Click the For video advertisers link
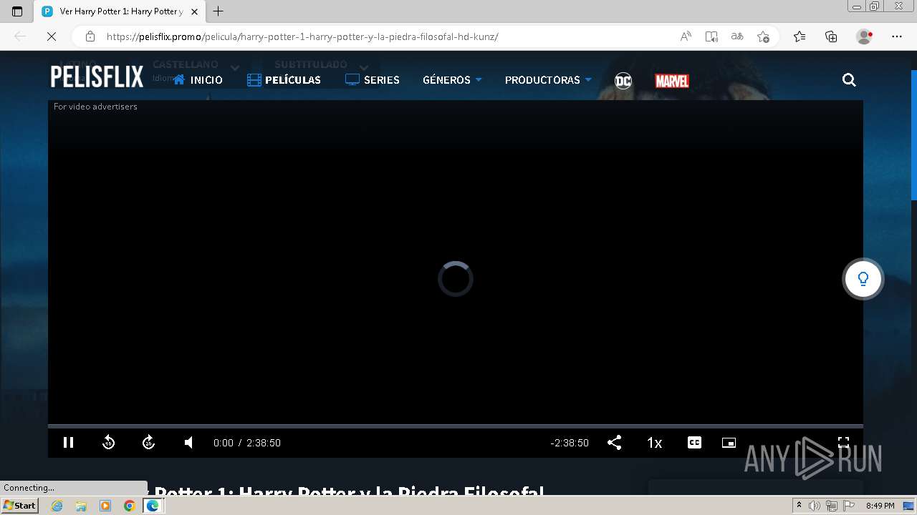This screenshot has width=917, height=515. pos(95,107)
